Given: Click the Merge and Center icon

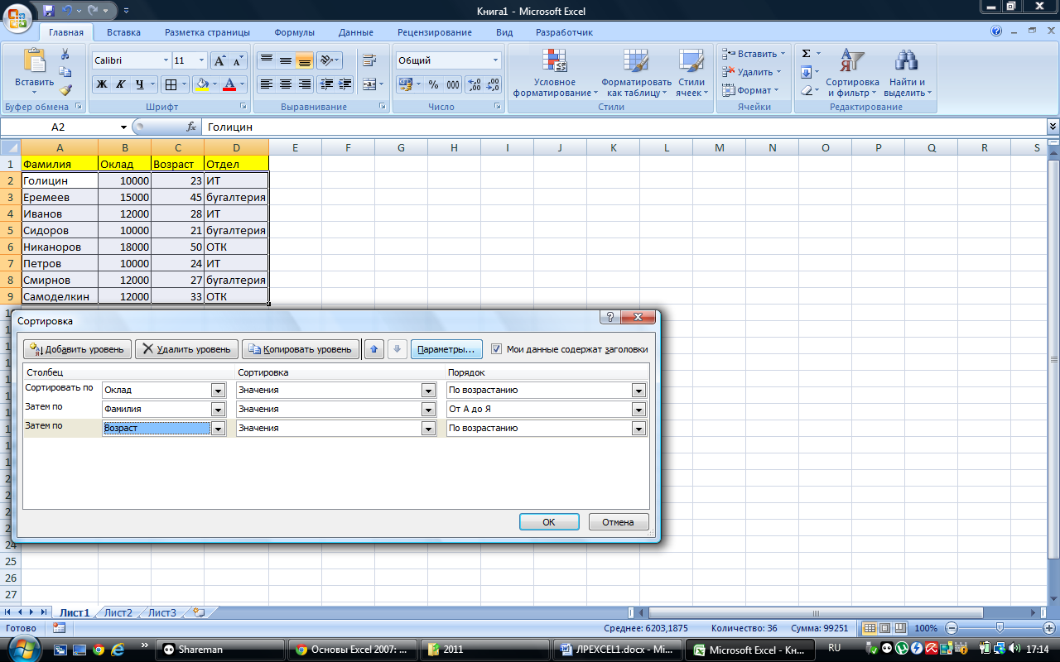Looking at the screenshot, I should 369,84.
